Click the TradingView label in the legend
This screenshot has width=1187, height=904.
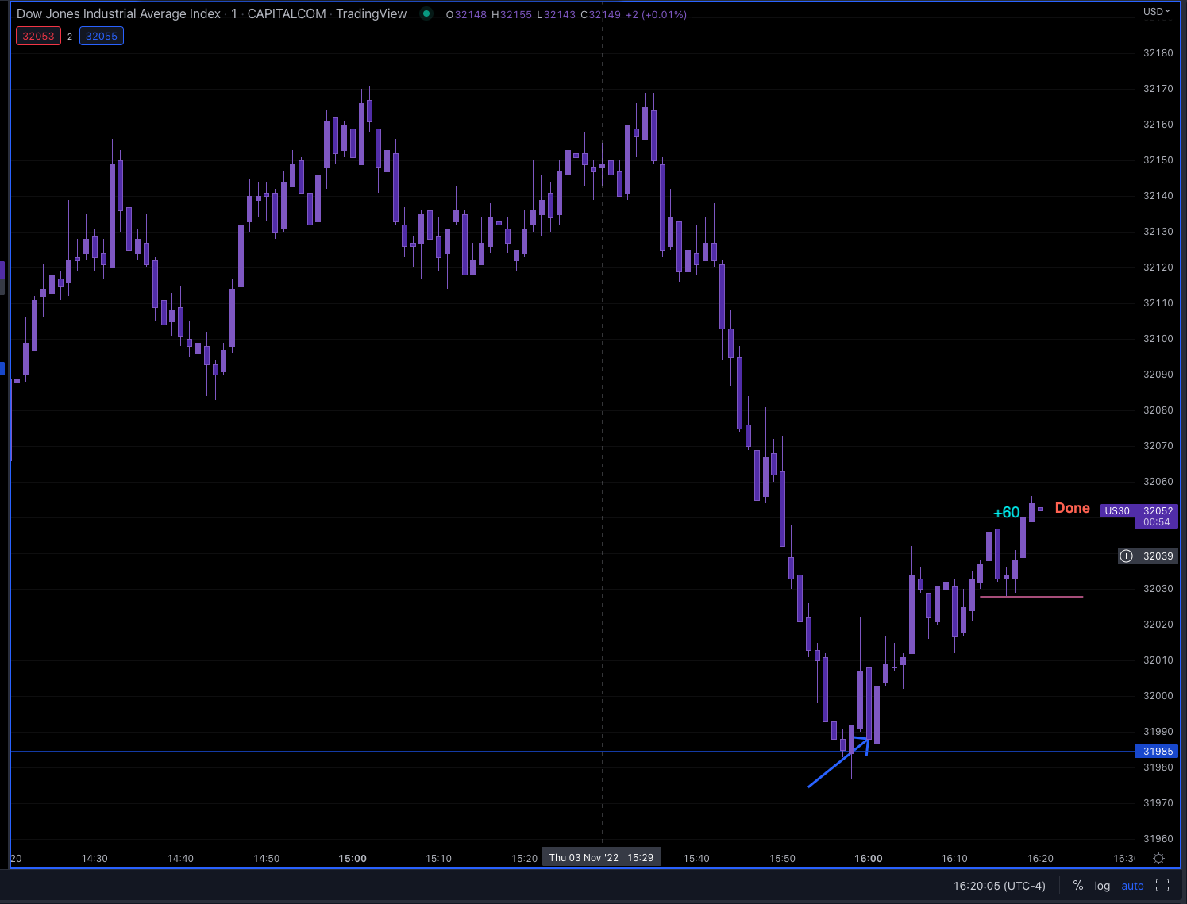point(371,13)
